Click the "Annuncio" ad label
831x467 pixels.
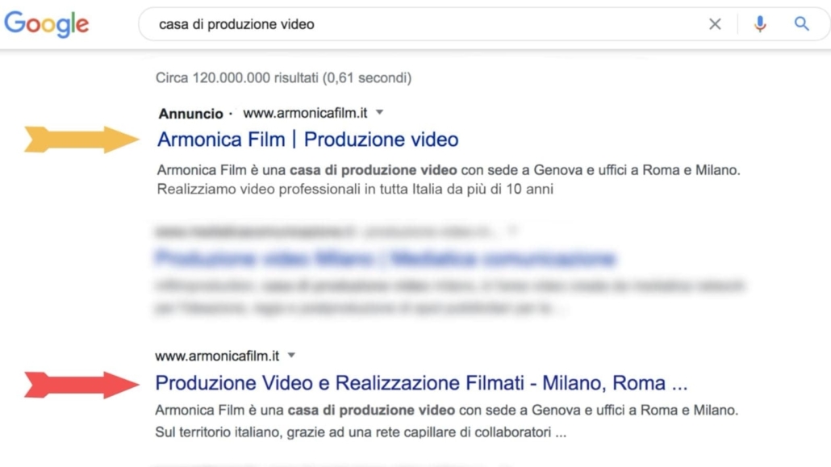[x=190, y=114]
